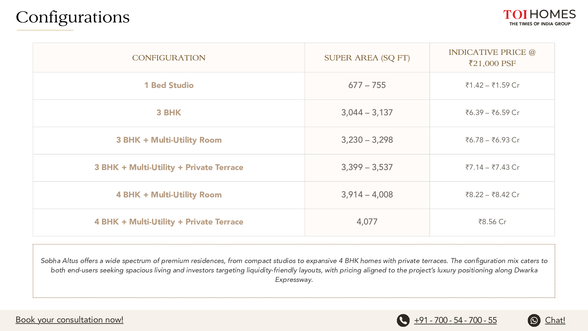Click the Indicative Price column header

[492, 58]
